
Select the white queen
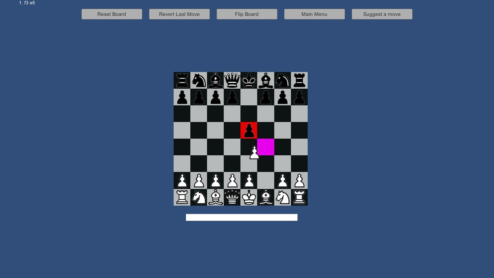click(232, 197)
